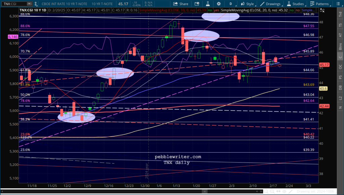Click the 42.44 red price axis label
The image size is (344, 195).
[x=324, y=106]
